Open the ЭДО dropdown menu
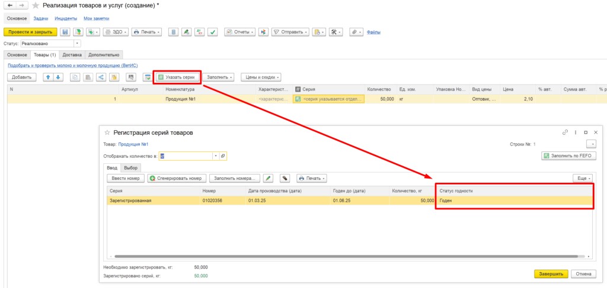 [116, 32]
